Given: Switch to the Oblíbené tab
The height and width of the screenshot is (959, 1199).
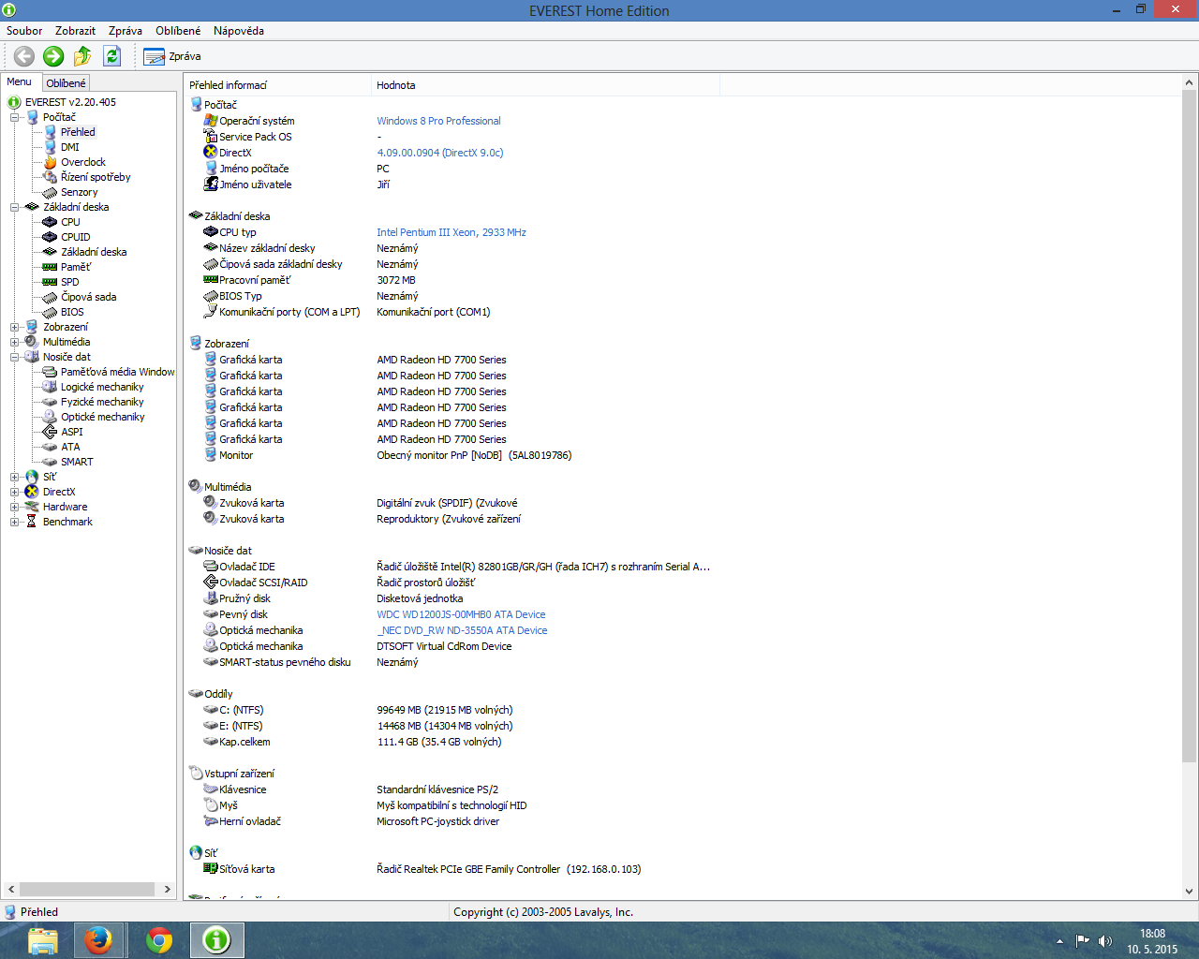Looking at the screenshot, I should coord(66,83).
